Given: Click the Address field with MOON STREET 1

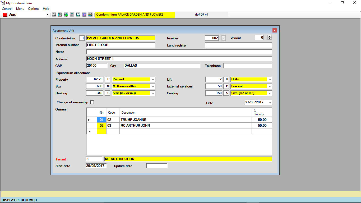Looking at the screenshot, I should tap(179, 59).
